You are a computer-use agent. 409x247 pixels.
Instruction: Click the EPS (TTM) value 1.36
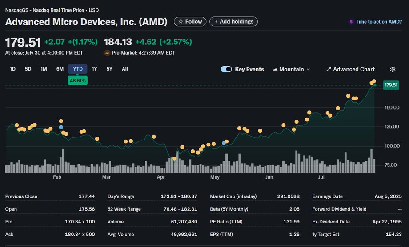coord(294,235)
